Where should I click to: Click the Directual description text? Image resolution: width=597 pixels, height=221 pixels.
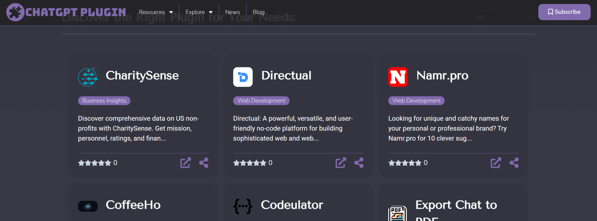[x=293, y=128]
